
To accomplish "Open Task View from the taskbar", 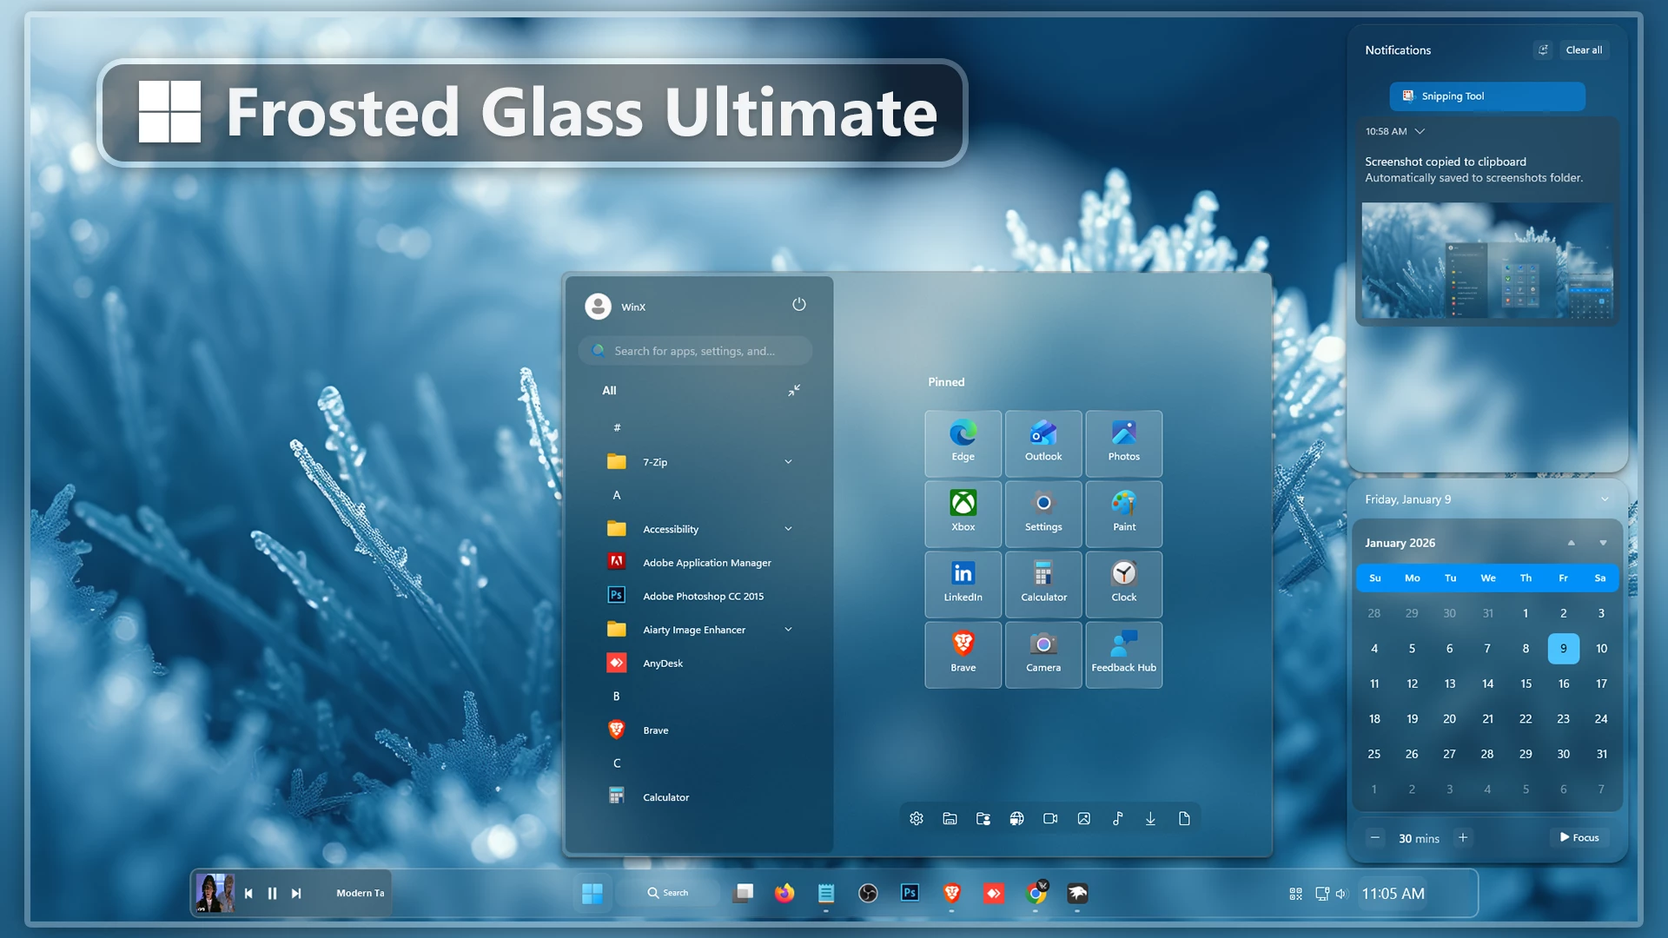I will point(743,893).
